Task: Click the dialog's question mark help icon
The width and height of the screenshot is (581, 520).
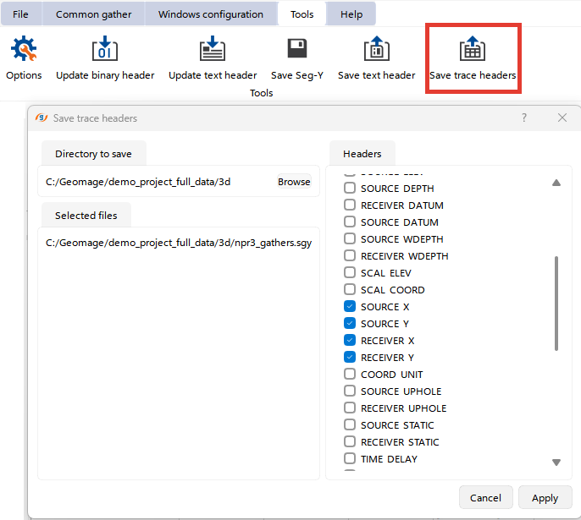Action: point(524,118)
